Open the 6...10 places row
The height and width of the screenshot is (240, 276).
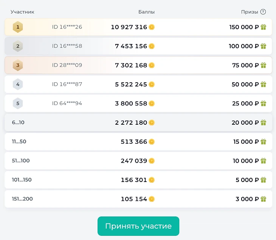(138, 122)
